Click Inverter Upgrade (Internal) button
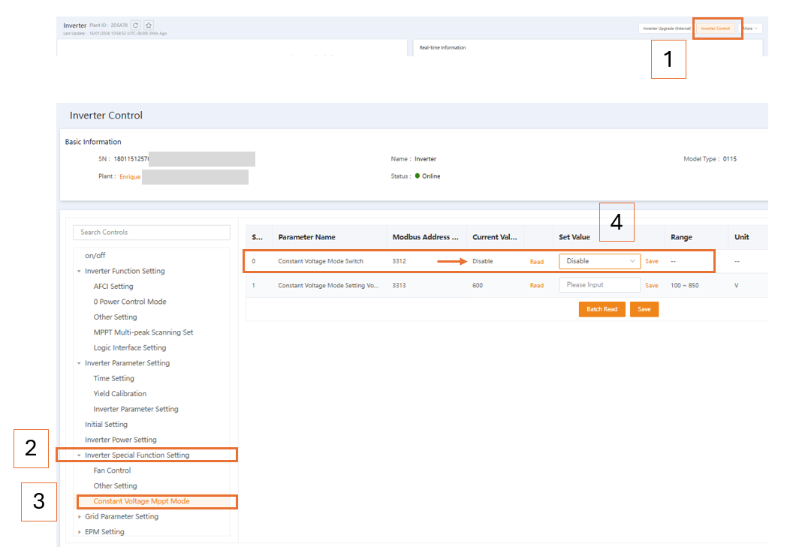Screen dimensions: 793x547 coord(667,29)
